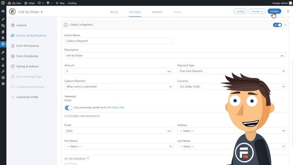Click the updates counter in the admin bar

(41, 3)
